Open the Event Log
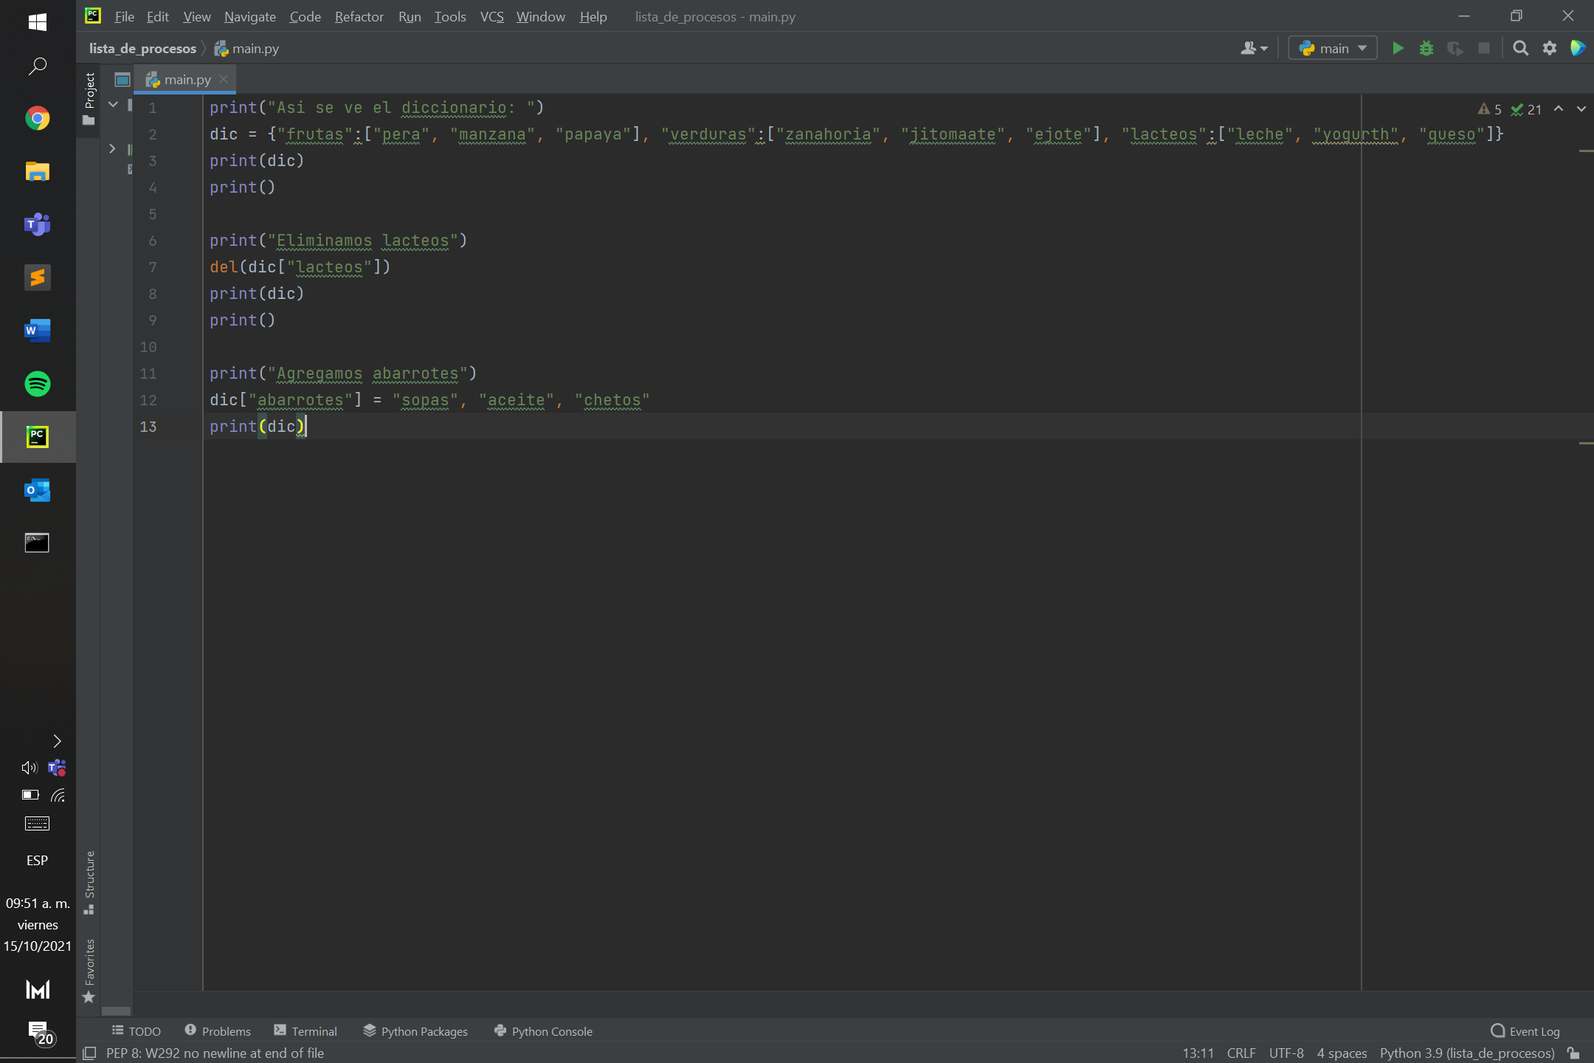1594x1063 pixels. pyautogui.click(x=1525, y=1031)
